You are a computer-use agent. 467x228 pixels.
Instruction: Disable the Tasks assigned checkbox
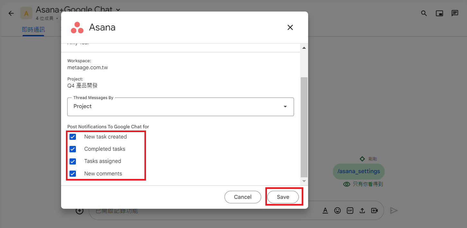pyautogui.click(x=73, y=161)
